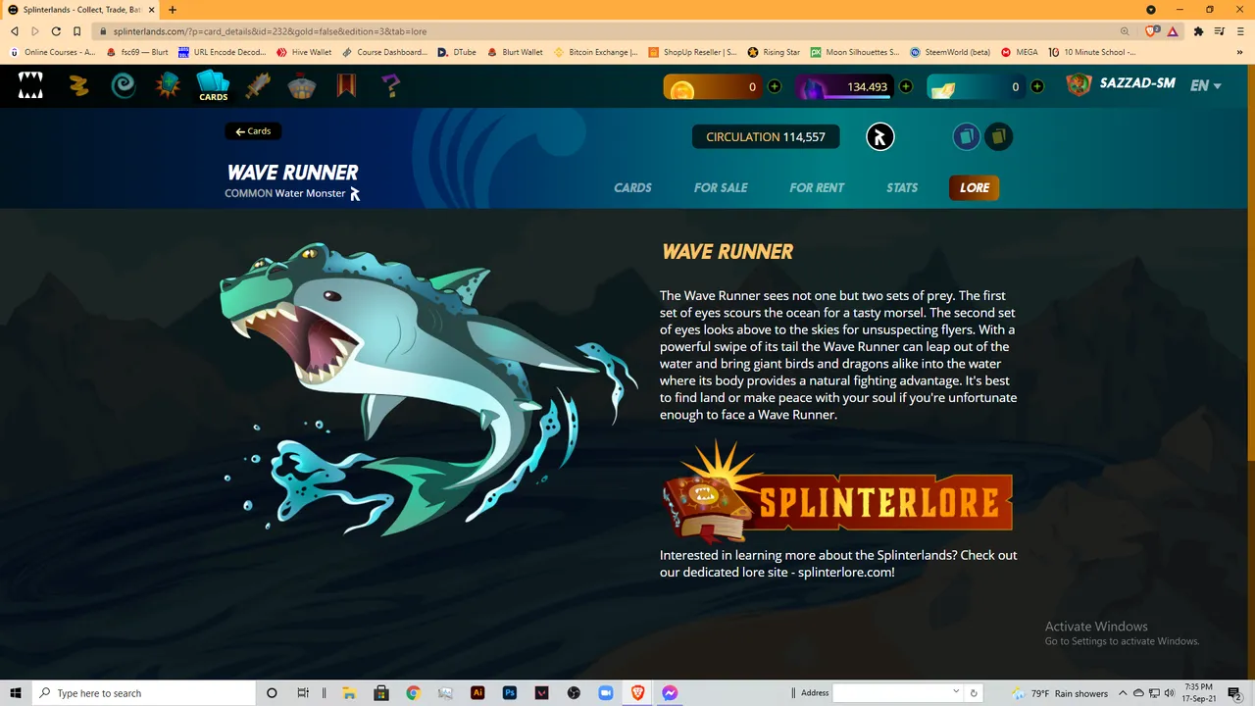Open SteemWorld (beta) bookmark
Image resolution: width=1255 pixels, height=706 pixels.
tap(950, 52)
